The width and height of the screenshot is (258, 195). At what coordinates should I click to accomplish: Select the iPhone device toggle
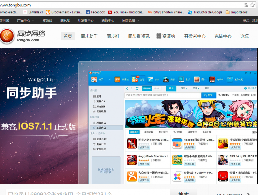click(147, 89)
